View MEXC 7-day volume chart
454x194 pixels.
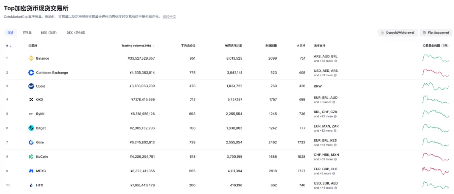(435, 171)
